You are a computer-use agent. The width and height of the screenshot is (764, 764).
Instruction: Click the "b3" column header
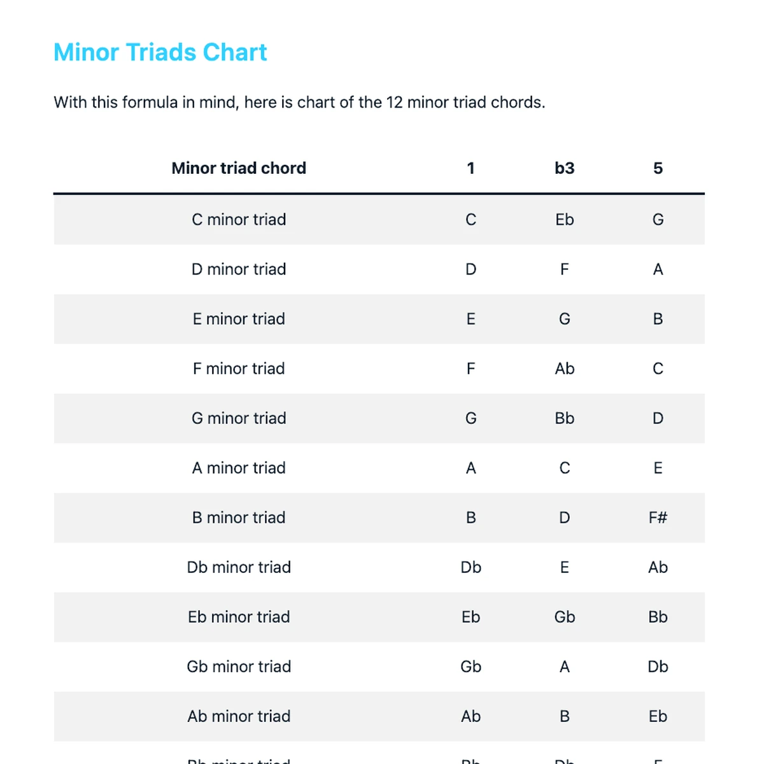coord(564,168)
